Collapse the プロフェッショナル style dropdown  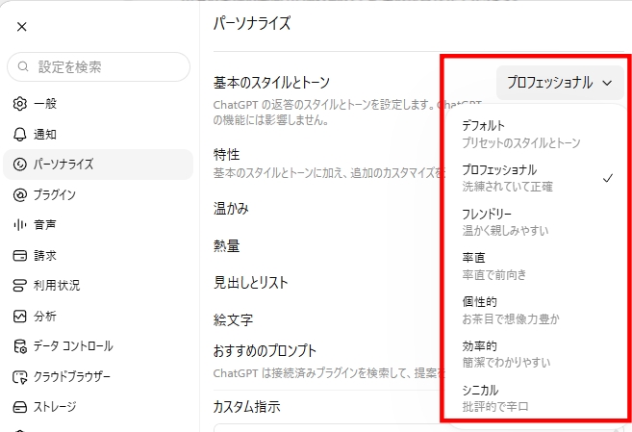[x=560, y=83]
